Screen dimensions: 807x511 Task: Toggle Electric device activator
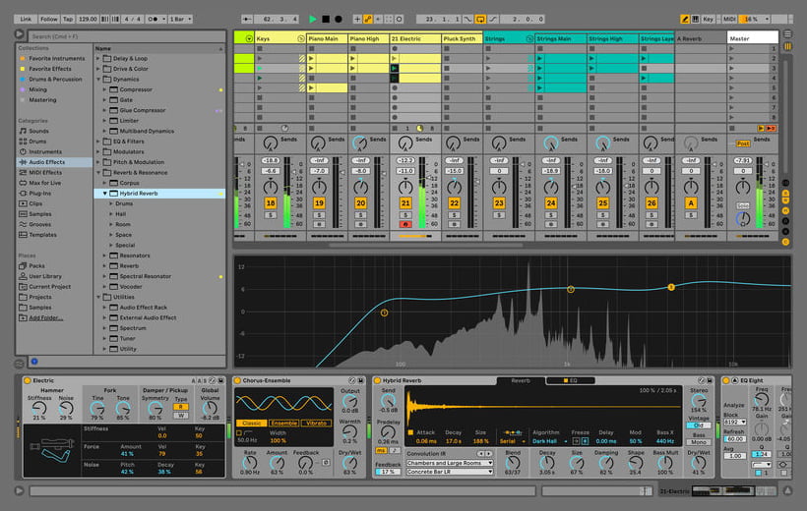28,380
